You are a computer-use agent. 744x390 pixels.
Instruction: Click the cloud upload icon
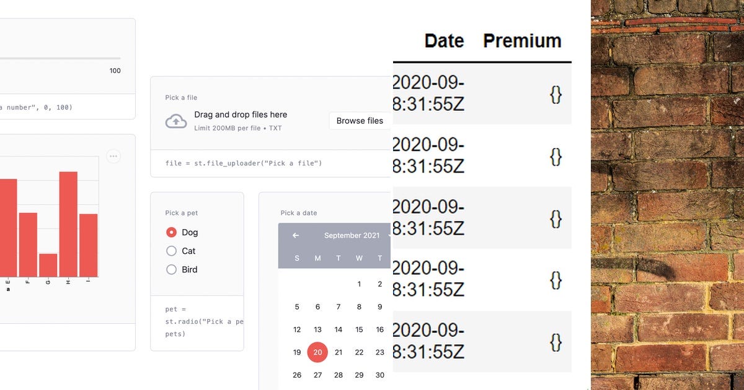pyautogui.click(x=176, y=121)
